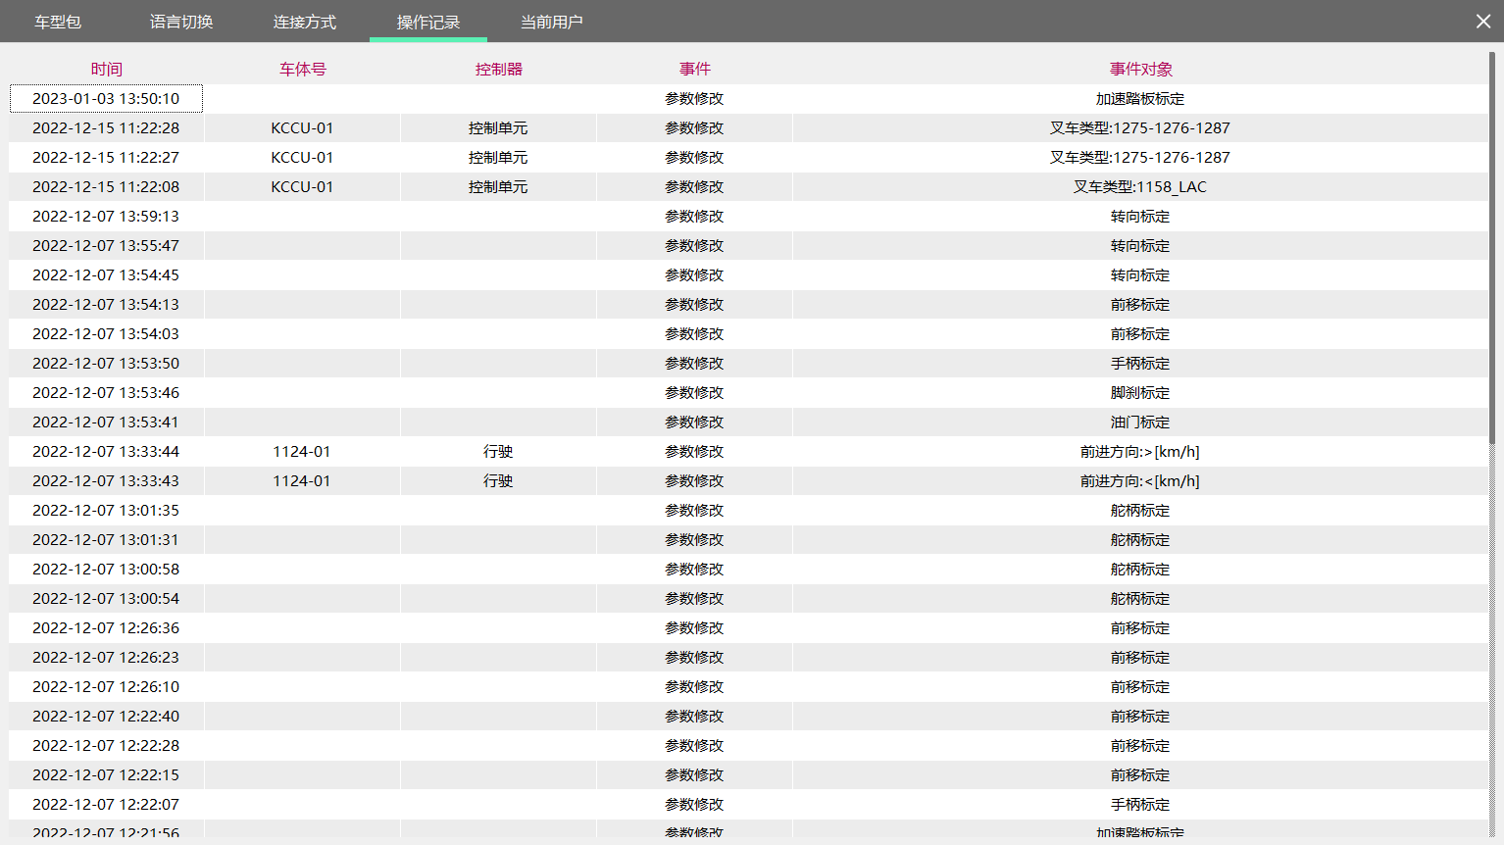Viewport: 1504px width, 845px height.
Task: Click the 前进方向:>[km/h] record
Action: 1139,451
